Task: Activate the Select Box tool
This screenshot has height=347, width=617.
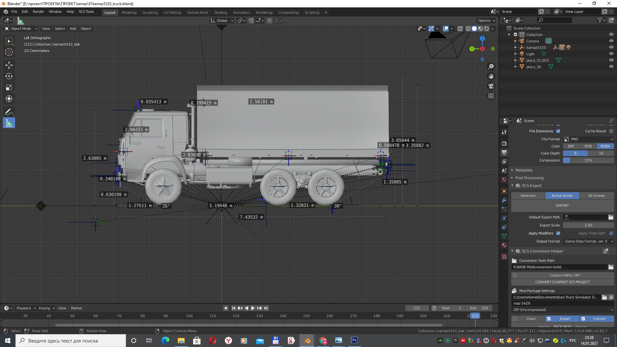Action: coord(9,41)
